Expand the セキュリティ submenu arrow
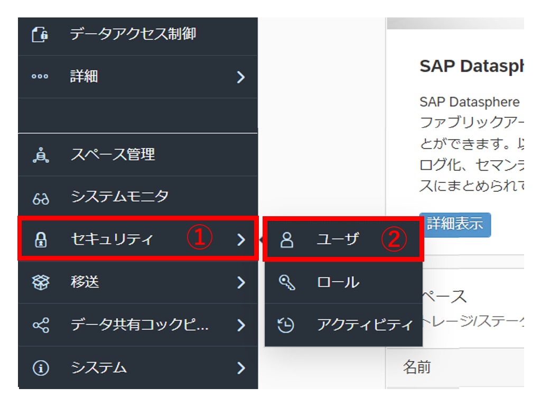 pyautogui.click(x=241, y=240)
